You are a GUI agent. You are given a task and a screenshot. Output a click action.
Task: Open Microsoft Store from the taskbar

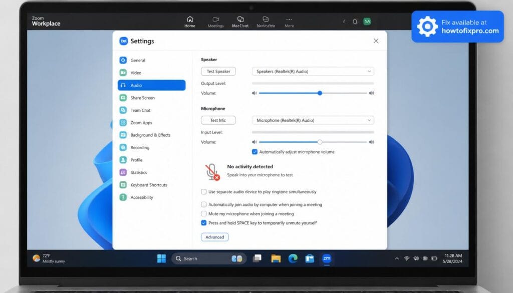click(x=310, y=258)
